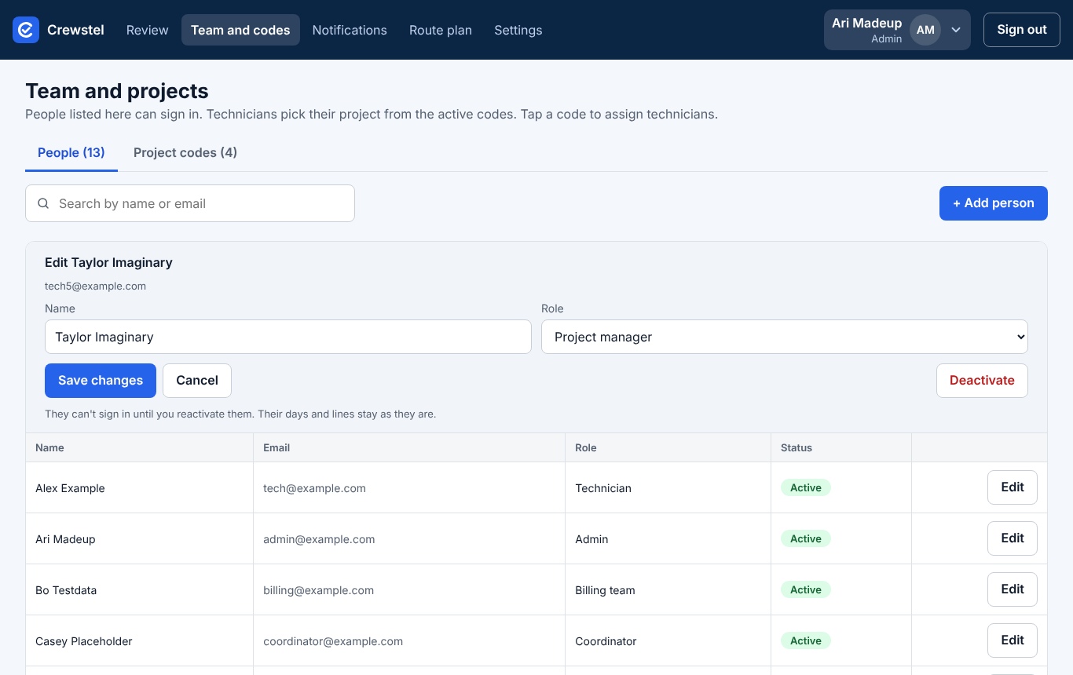The image size is (1073, 675).
Task: Switch to Project codes (4) tab
Action: coord(185,152)
